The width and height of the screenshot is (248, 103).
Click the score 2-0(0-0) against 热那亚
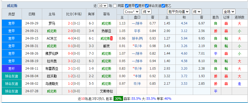click(x=74, y=31)
